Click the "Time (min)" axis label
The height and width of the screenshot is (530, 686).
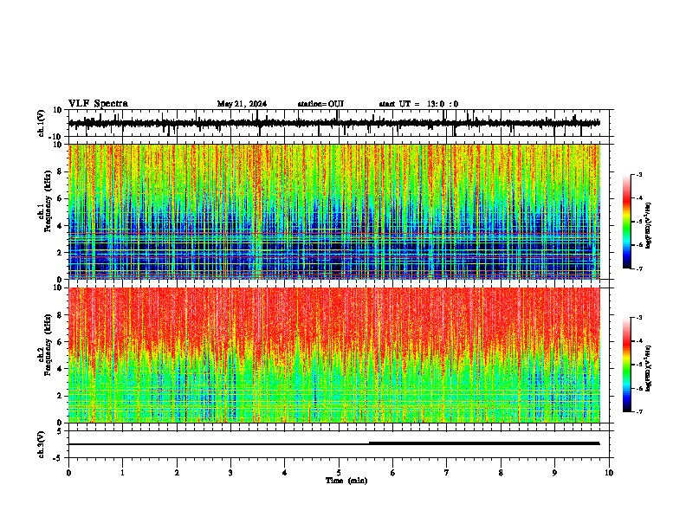[346, 481]
